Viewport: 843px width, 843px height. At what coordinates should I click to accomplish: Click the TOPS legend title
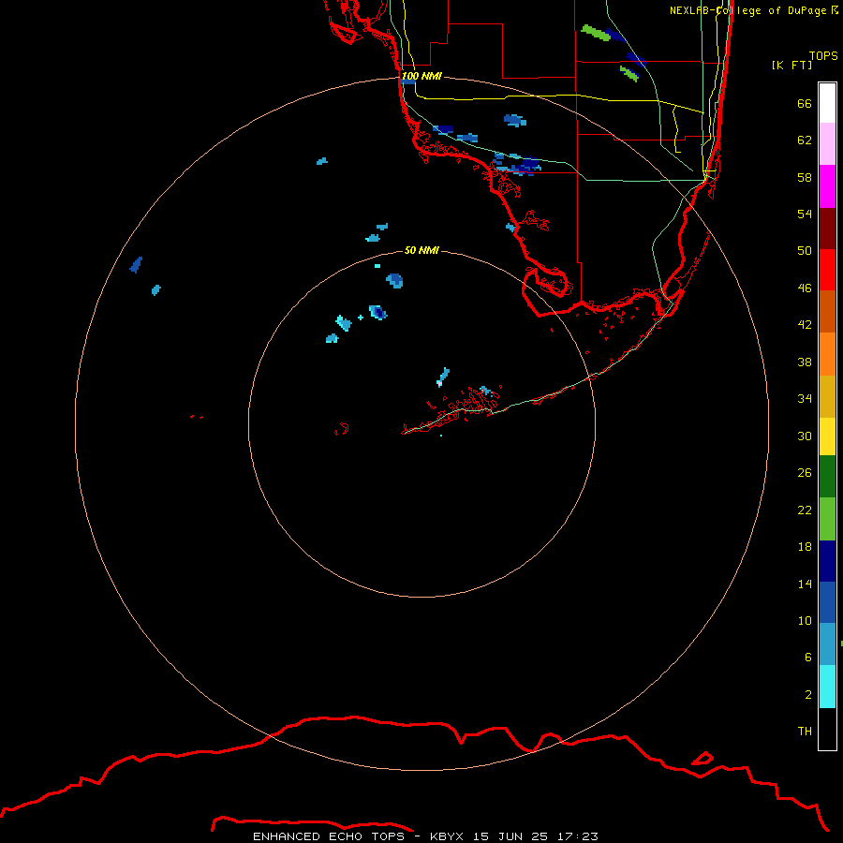[x=823, y=55]
